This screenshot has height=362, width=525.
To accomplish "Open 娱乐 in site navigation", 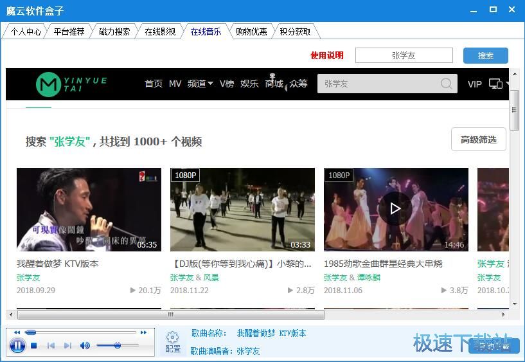I will click(249, 84).
